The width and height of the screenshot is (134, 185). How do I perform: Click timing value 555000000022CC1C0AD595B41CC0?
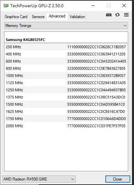tap(96, 104)
